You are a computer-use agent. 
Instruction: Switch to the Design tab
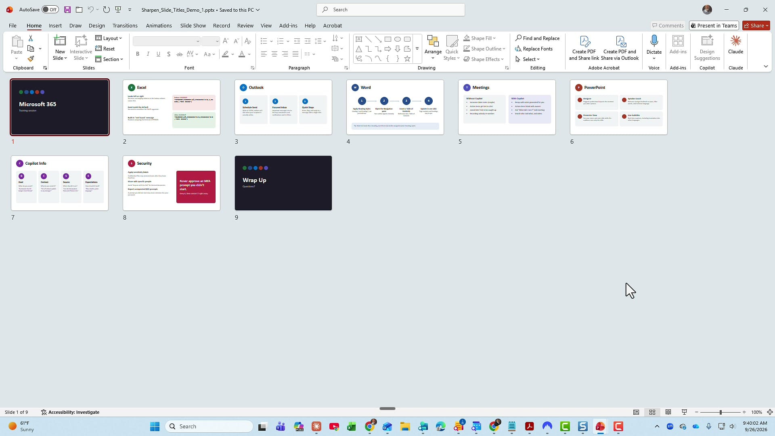coord(97,25)
